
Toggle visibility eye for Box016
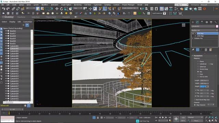(6, 31)
